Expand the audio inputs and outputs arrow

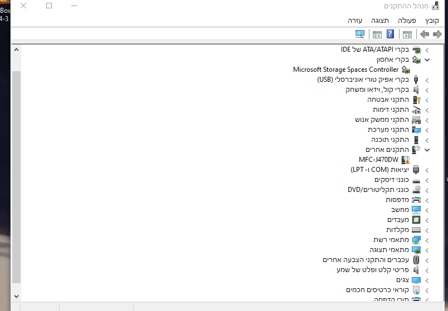[x=427, y=270]
